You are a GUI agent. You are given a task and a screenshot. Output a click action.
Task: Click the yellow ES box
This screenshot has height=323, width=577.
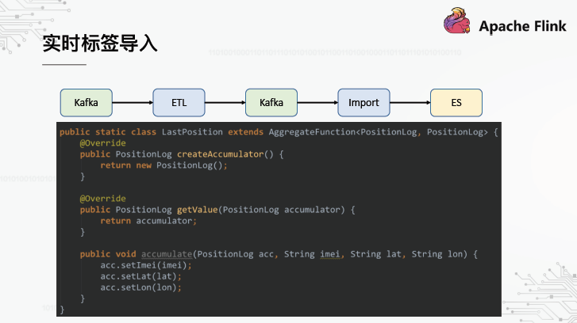click(456, 102)
